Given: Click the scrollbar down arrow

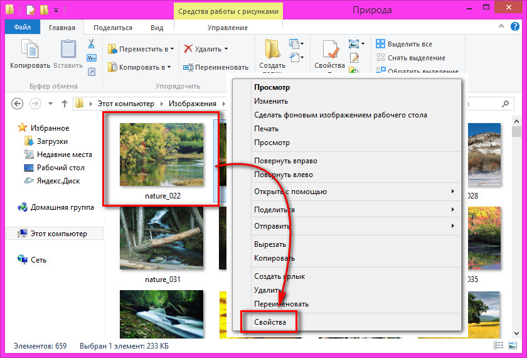Looking at the screenshot, I should (x=516, y=334).
